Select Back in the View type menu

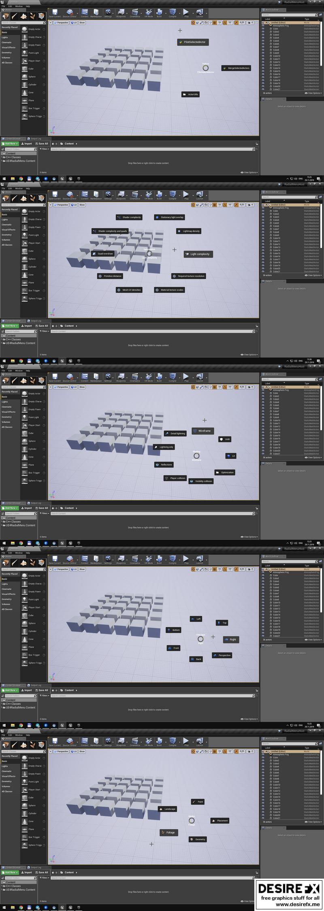click(x=196, y=659)
